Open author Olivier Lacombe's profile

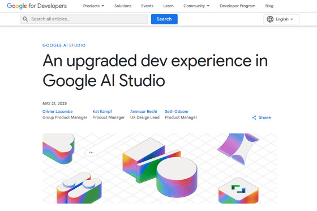(x=57, y=112)
